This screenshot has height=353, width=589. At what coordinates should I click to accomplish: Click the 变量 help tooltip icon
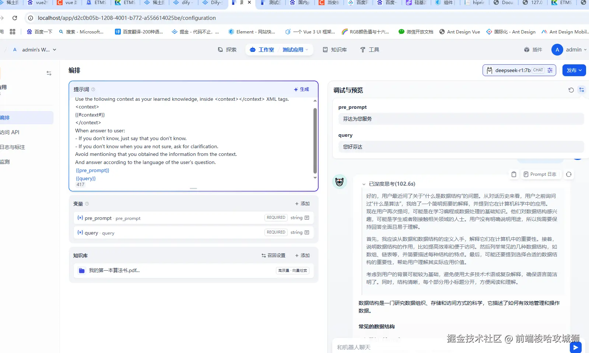(87, 204)
